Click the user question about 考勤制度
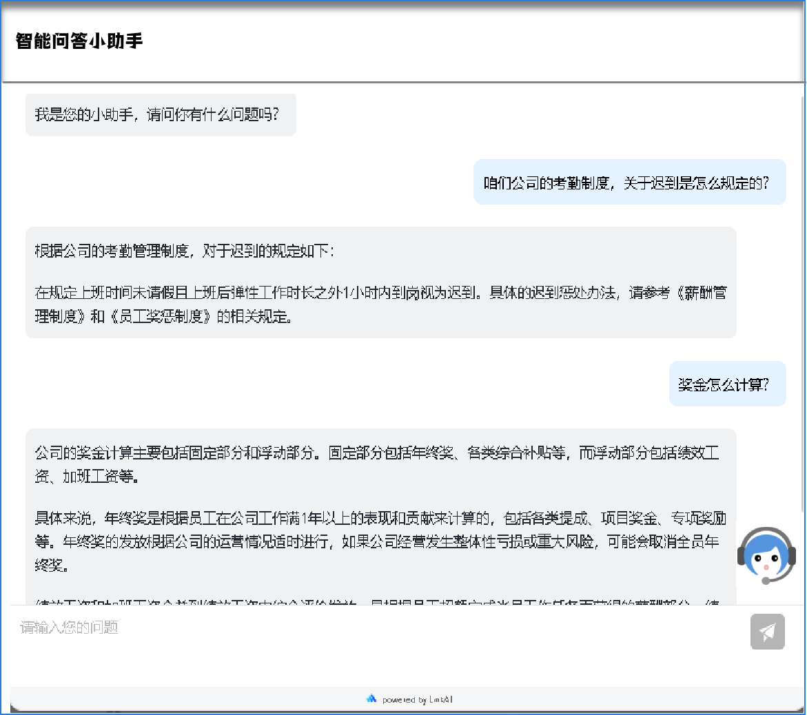 pos(629,182)
